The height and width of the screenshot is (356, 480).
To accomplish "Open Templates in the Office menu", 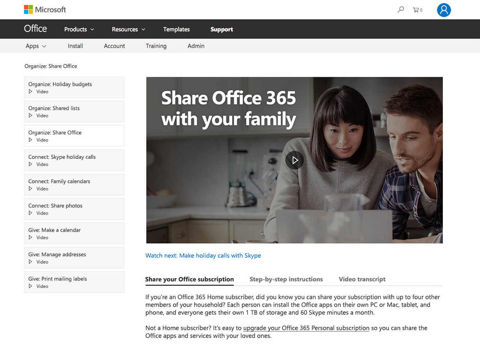I will tap(176, 29).
